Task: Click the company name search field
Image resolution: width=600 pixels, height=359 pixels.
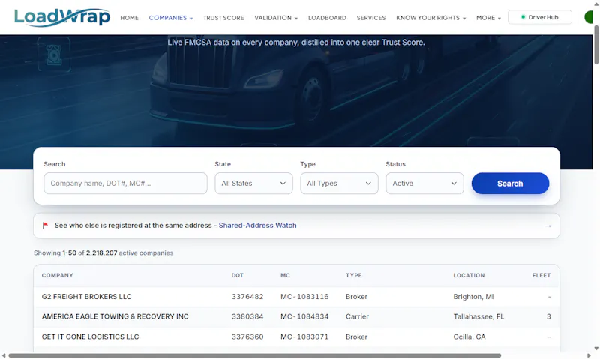Action: tap(125, 183)
